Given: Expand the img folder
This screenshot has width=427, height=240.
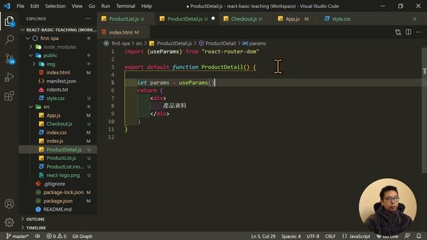Looking at the screenshot, I should pyautogui.click(x=58, y=64).
